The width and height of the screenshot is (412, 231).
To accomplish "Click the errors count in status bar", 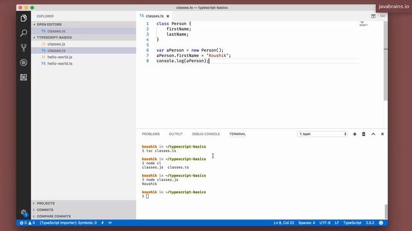I will [x=23, y=223].
